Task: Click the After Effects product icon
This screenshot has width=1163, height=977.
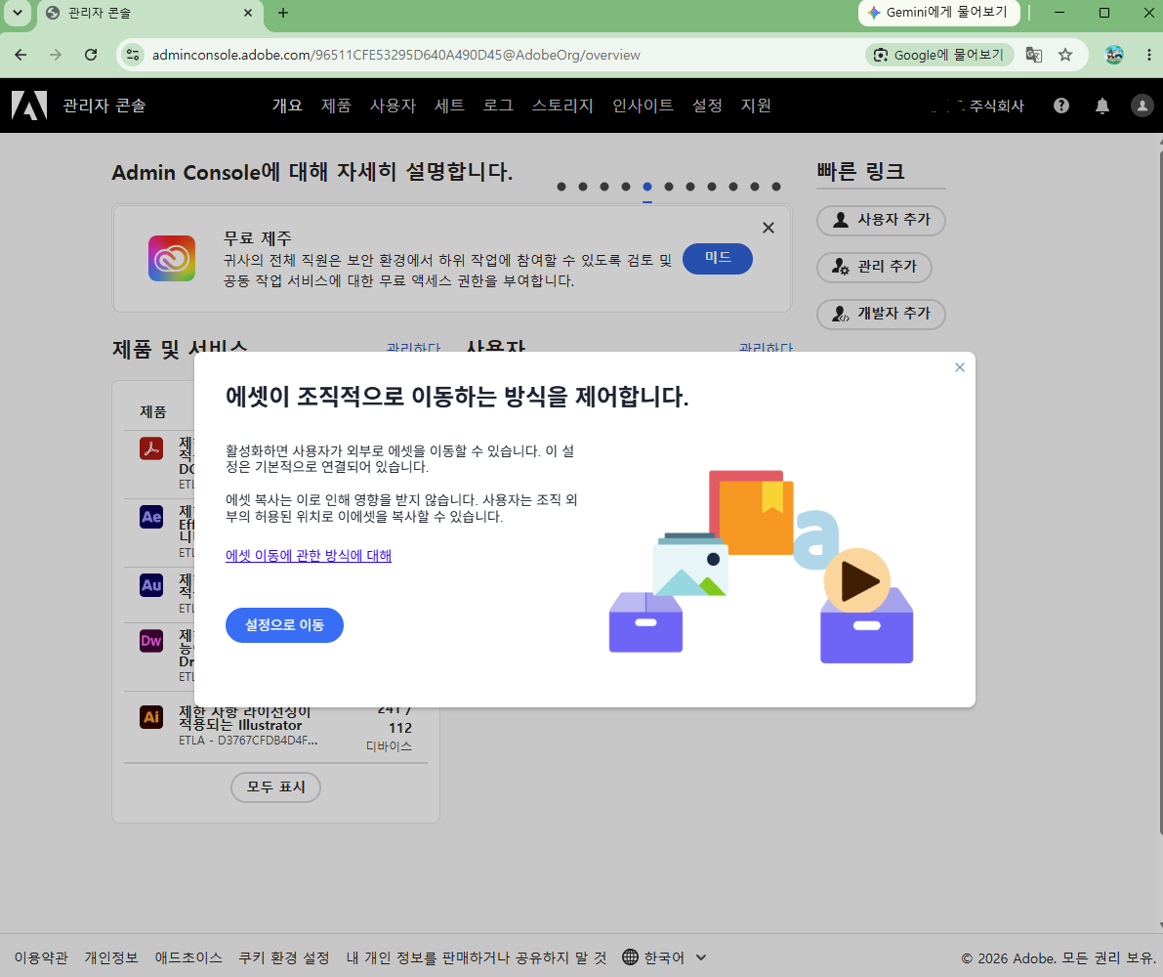Action: click(x=151, y=516)
